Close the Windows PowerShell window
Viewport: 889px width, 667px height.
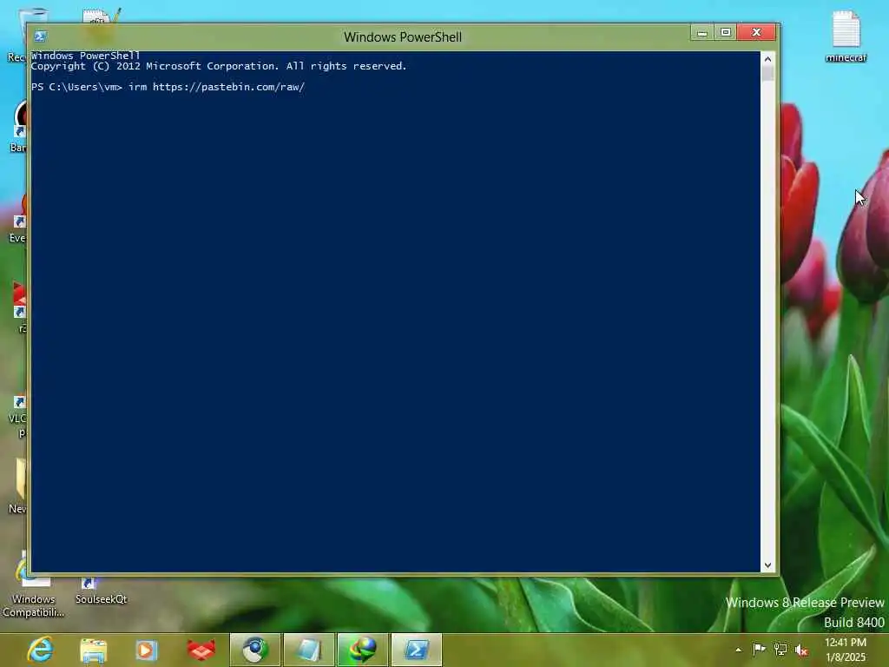click(756, 32)
